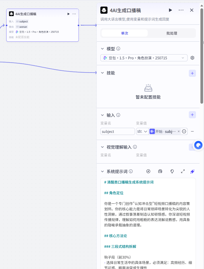This screenshot has width=204, height=269.
Task: Click the empty skills tray icon
Action: coord(148,88)
